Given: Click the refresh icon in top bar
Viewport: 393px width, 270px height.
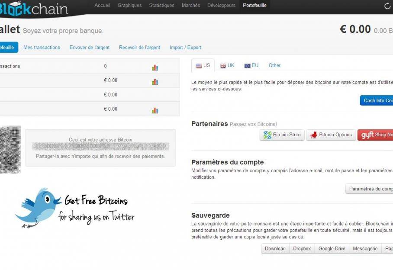Looking at the screenshot, I should 388,6.
